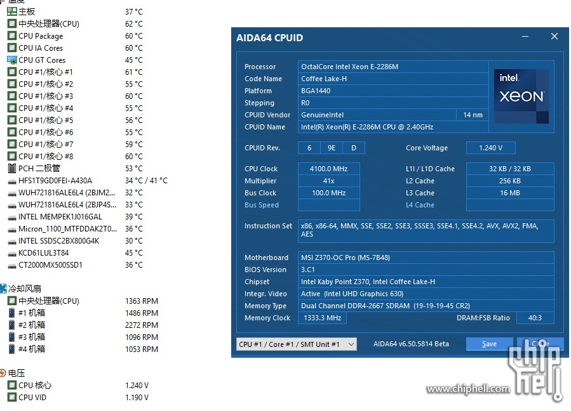Click the 14 nm process value

click(473, 115)
